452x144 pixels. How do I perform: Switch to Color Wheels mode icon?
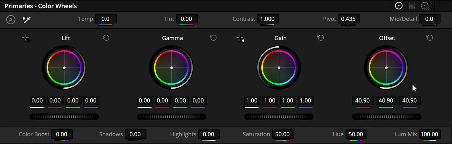pos(399,6)
